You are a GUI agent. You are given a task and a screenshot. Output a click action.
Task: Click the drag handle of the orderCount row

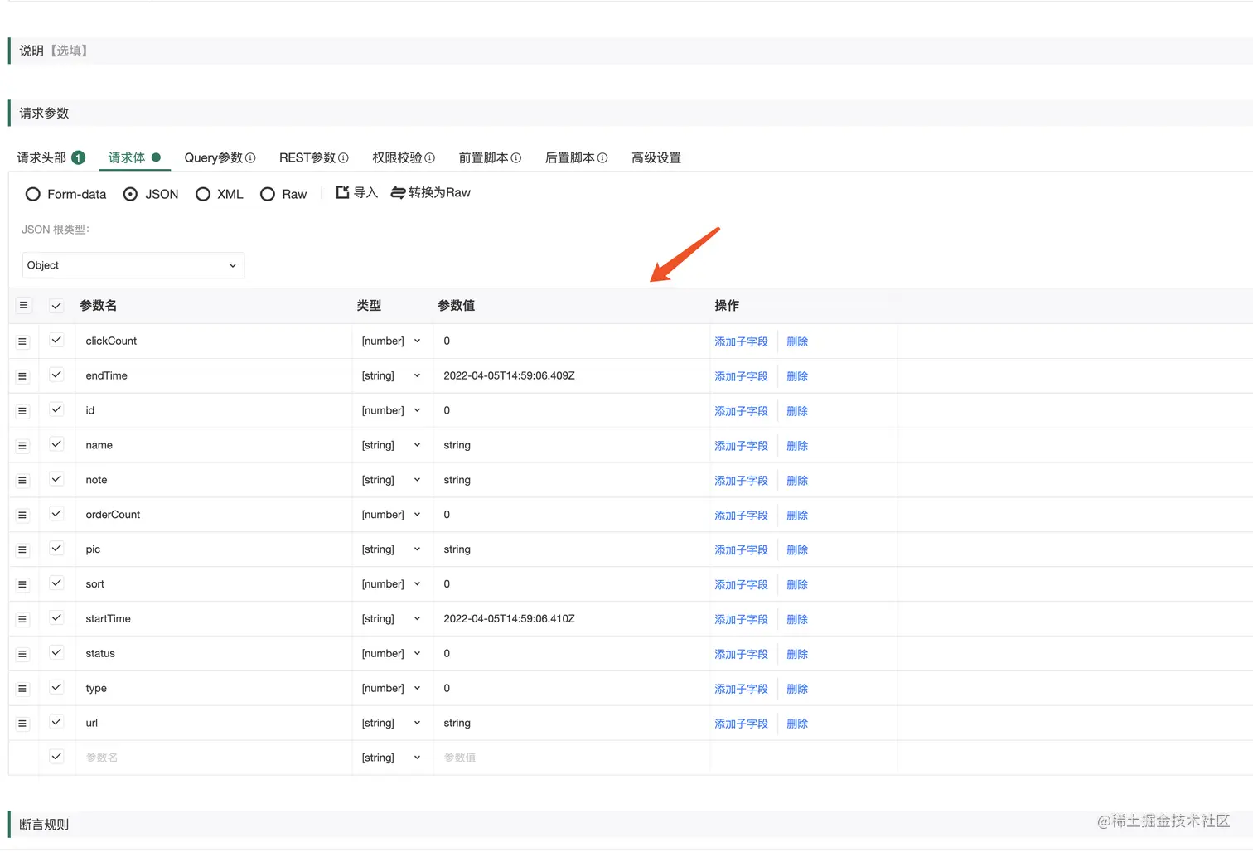point(22,516)
